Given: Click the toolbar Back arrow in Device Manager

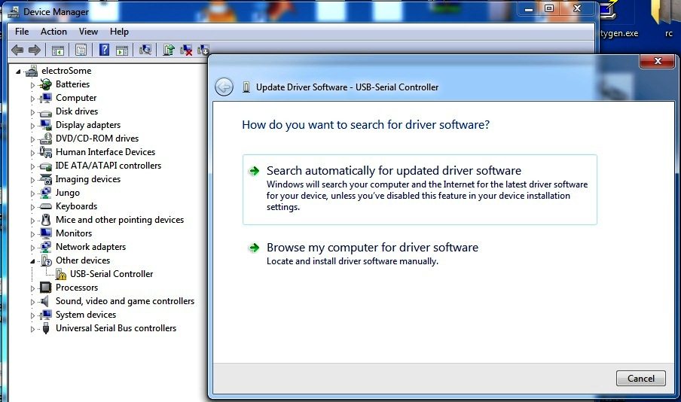Looking at the screenshot, I should (17, 50).
